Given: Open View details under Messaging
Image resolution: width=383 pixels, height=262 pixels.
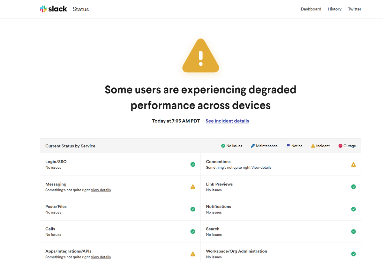Looking at the screenshot, I should pyautogui.click(x=101, y=190).
